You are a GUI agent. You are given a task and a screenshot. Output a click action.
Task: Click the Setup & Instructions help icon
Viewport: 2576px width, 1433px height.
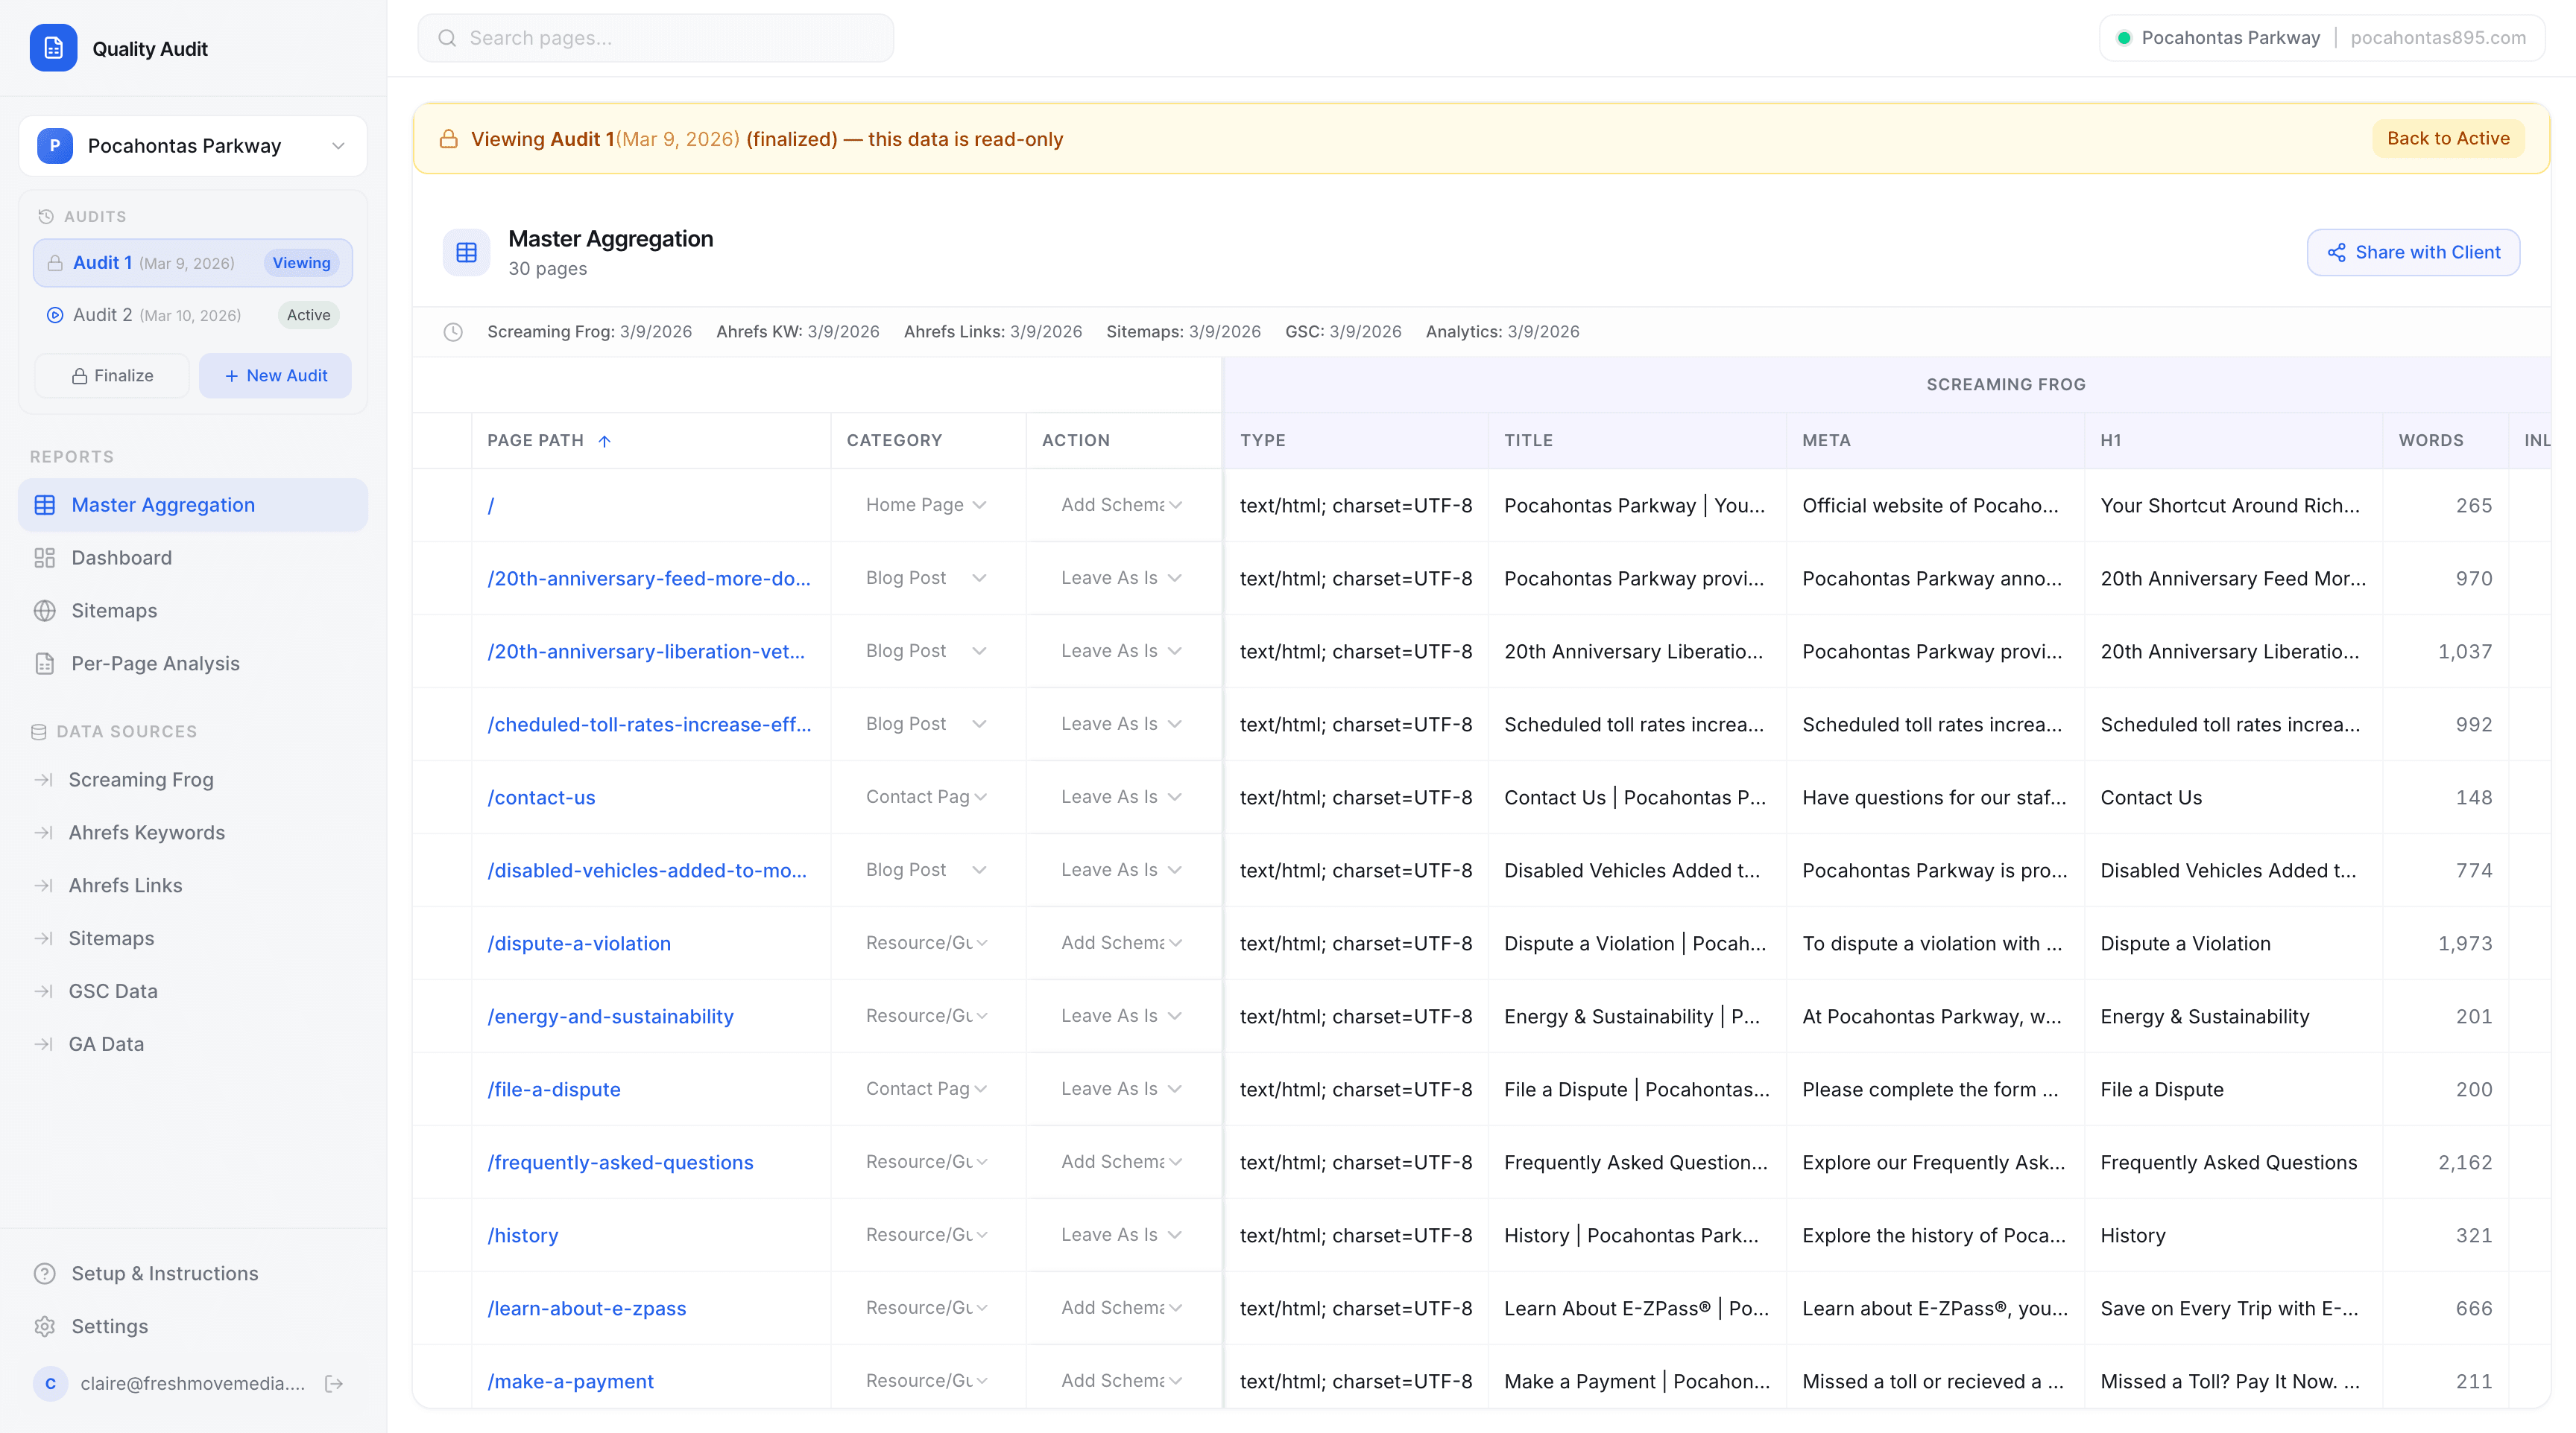[45, 1273]
